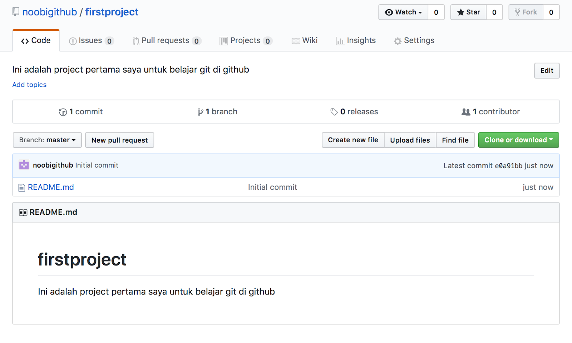This screenshot has width=572, height=343.
Task: Click the branch icon next to 1 branch
Action: (200, 112)
